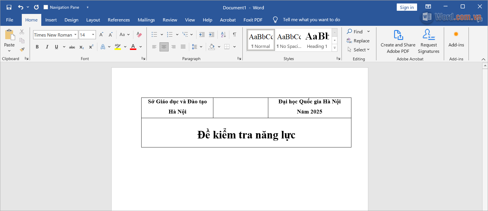Sort the selection alphabetically
The image size is (488, 211).
[223, 35]
